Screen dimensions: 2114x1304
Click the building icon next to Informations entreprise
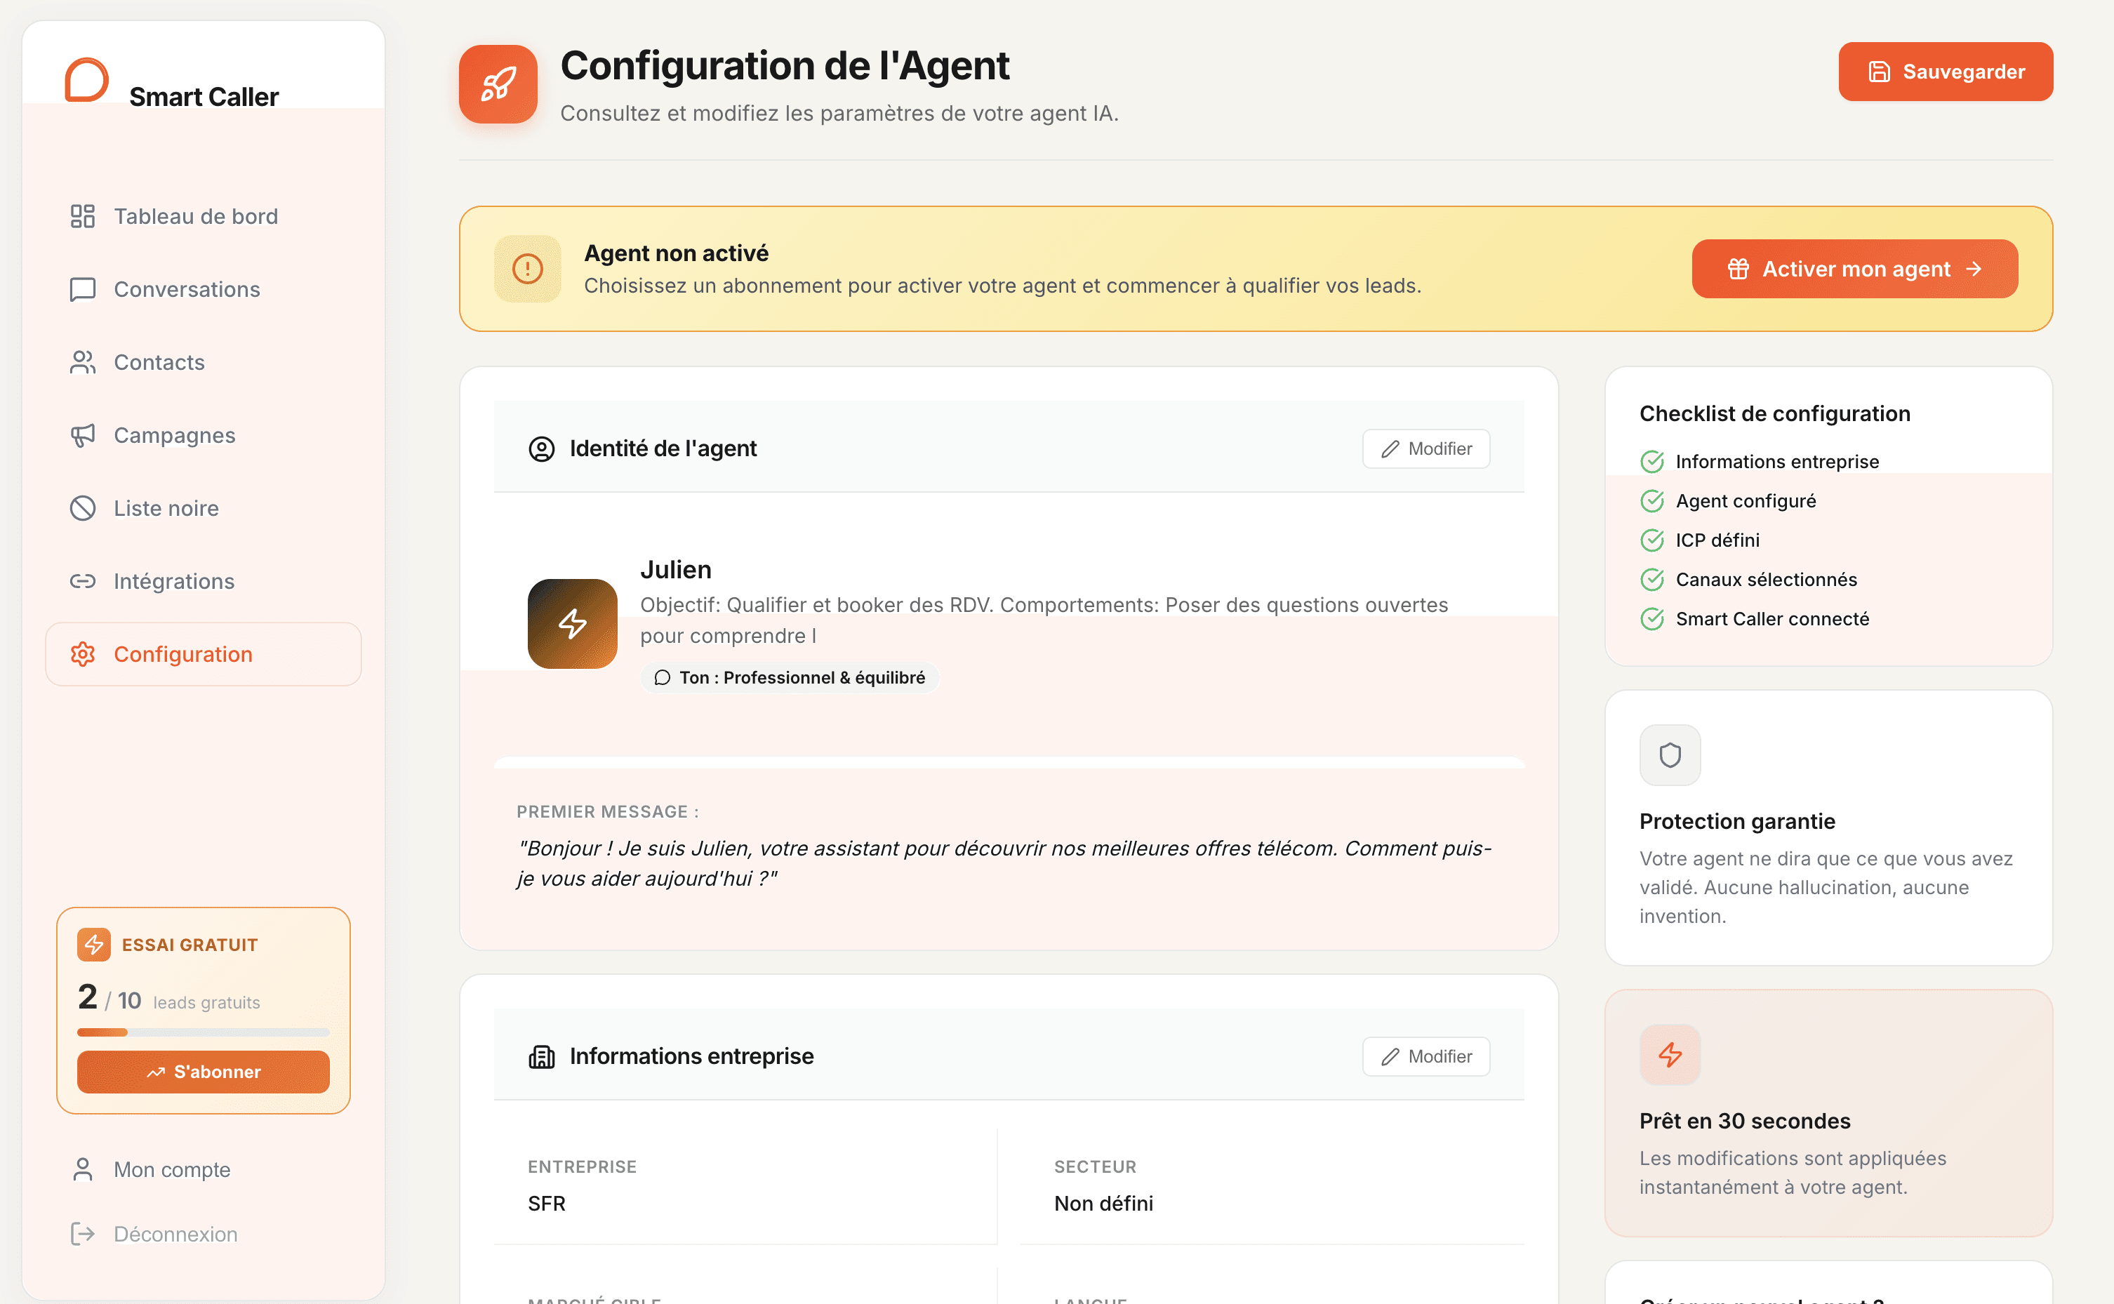(541, 1056)
